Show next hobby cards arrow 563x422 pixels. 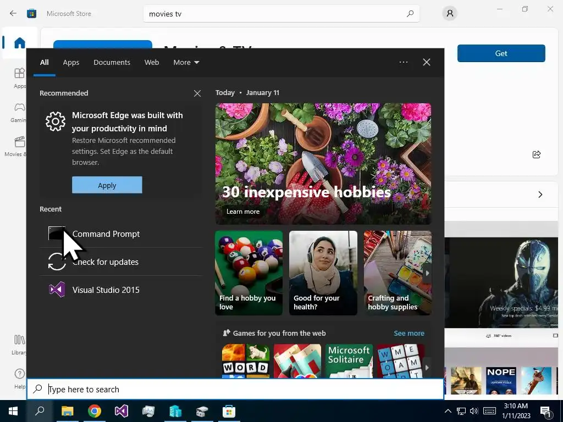pyautogui.click(x=427, y=273)
